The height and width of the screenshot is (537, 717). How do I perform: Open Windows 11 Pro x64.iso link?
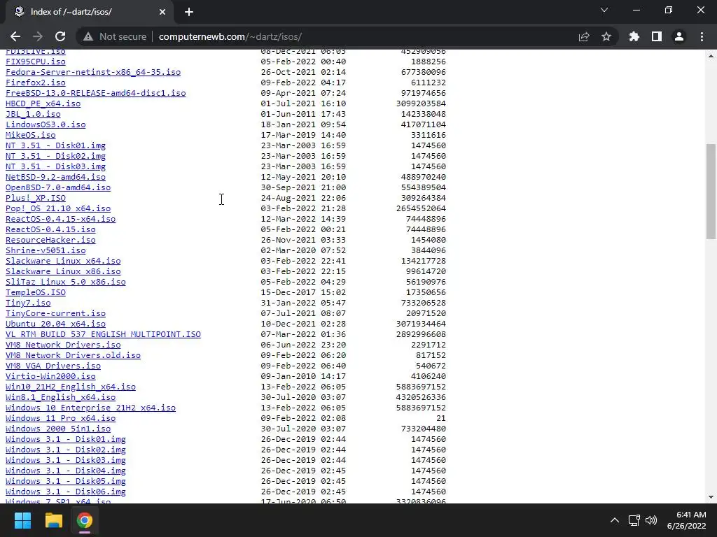(x=61, y=419)
